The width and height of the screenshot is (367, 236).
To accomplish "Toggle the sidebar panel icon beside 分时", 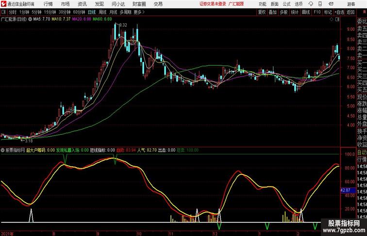I will 3,12.
